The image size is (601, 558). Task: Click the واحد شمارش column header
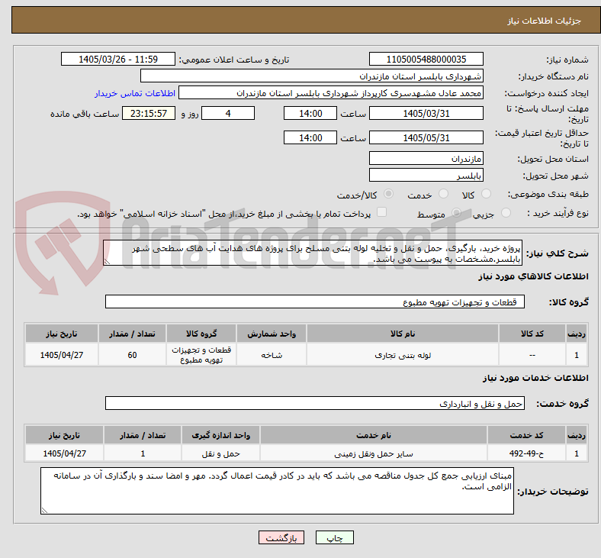pyautogui.click(x=272, y=334)
